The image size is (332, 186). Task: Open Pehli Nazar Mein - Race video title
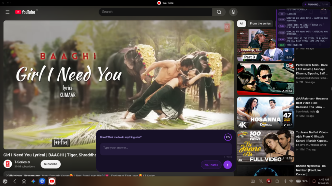point(312,69)
